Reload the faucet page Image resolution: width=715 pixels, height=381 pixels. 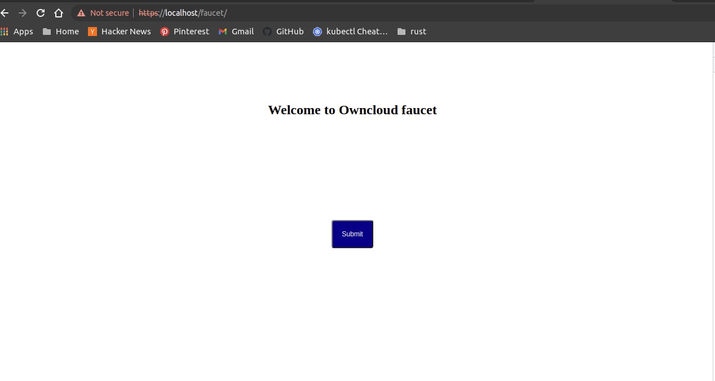[x=40, y=12]
